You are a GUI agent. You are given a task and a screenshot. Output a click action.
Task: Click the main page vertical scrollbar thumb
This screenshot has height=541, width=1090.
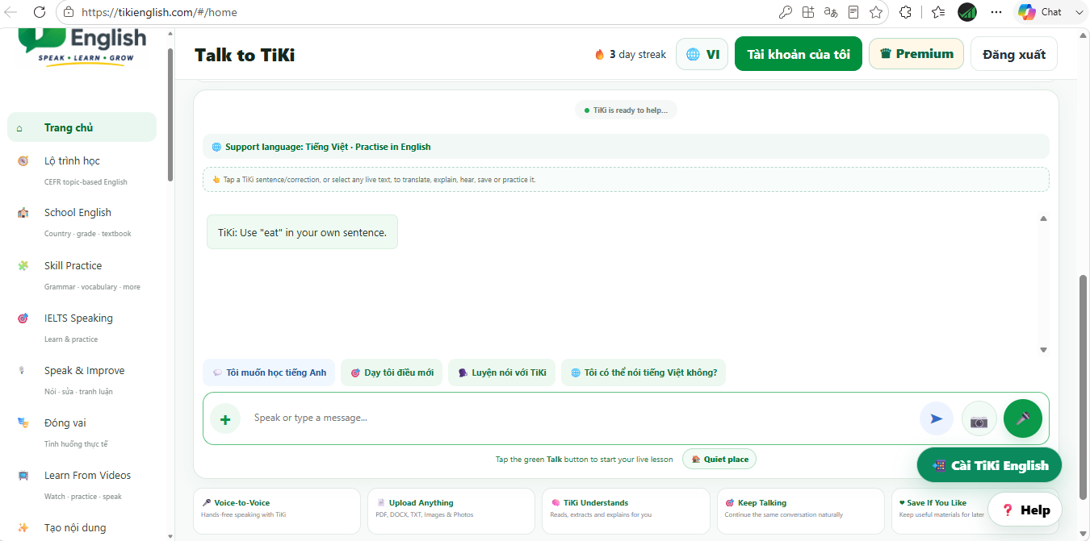1084,387
